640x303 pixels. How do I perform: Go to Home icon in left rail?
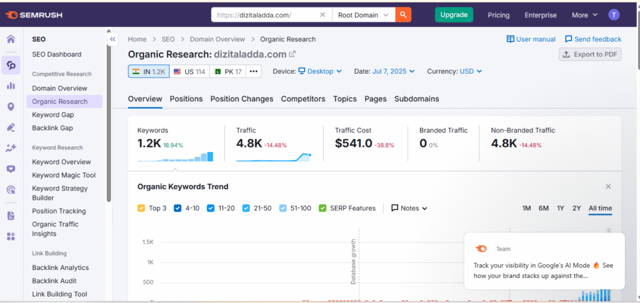(11, 39)
